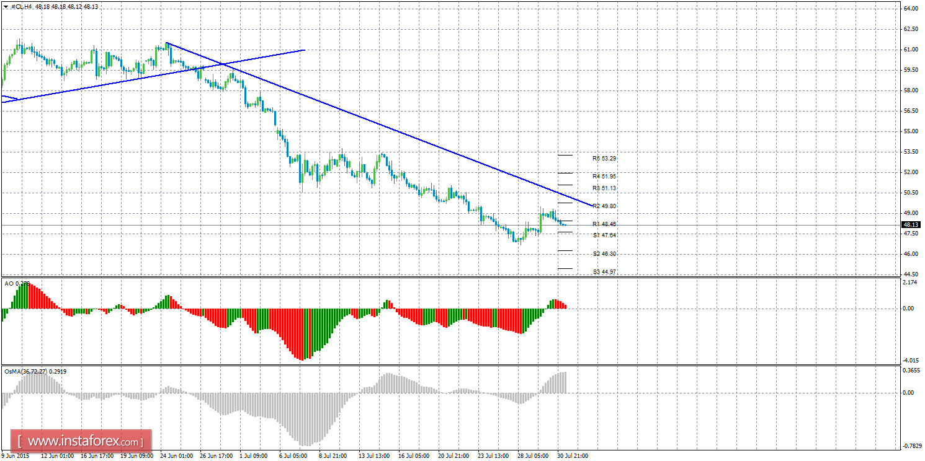Select the R4 51.95 pivot label
This screenshot has width=925, height=461.
click(604, 177)
